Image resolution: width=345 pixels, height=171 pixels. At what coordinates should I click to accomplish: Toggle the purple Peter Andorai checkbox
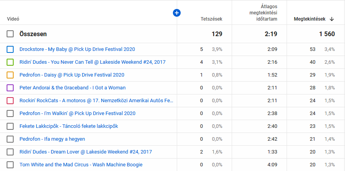pos(10,88)
